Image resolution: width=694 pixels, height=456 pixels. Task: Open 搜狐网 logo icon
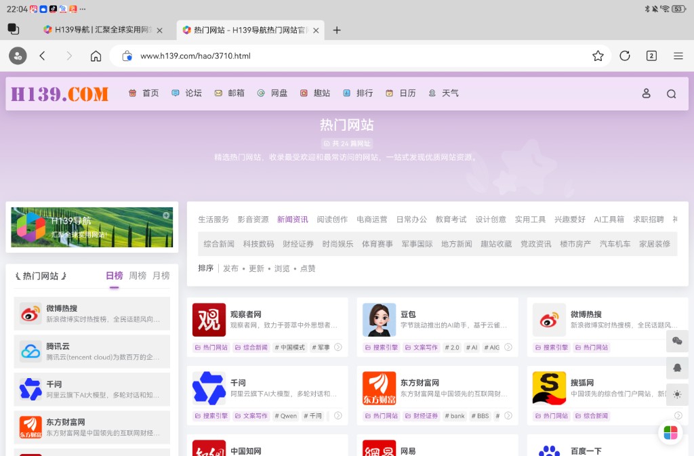pyautogui.click(x=549, y=388)
